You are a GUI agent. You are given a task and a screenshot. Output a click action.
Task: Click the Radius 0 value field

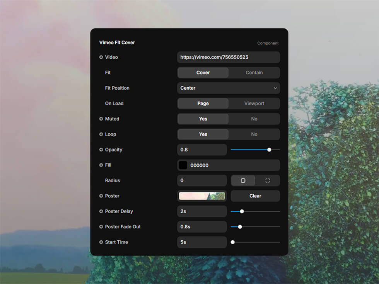coord(202,181)
